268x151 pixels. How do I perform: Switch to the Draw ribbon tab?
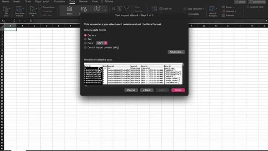coord(28,1)
